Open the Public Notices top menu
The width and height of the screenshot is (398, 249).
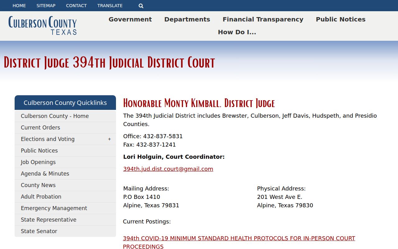pyautogui.click(x=341, y=19)
